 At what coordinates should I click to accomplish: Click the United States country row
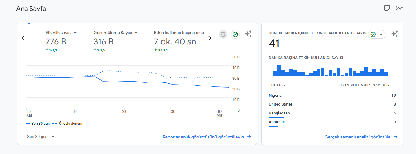point(332,104)
